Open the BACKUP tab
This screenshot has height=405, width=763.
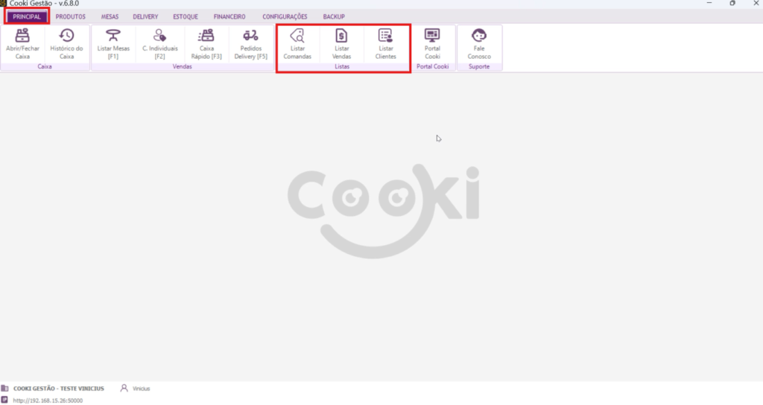pos(334,16)
